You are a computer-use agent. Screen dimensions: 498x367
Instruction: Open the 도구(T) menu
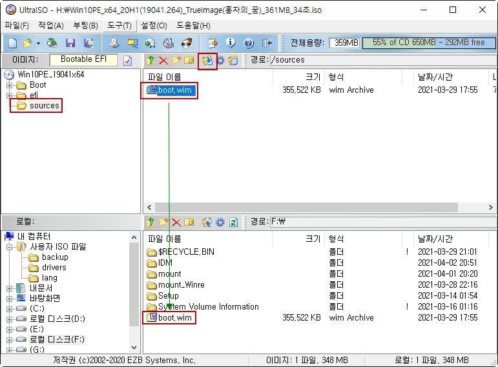tap(119, 26)
